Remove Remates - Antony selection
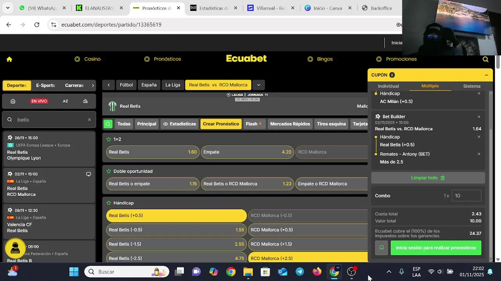 point(479,154)
